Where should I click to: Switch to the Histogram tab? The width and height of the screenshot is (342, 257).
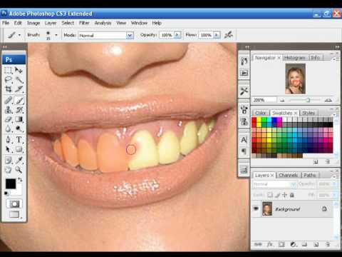click(295, 58)
